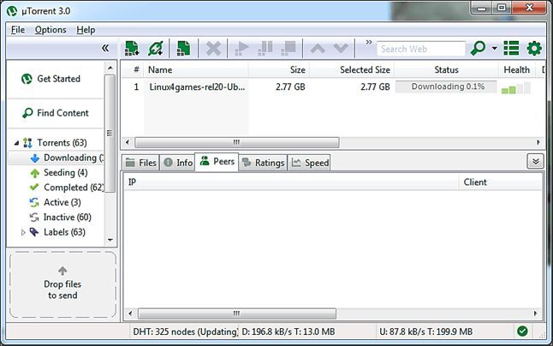Click the sidebar scrollbar up arrow
The image size is (553, 346).
(110, 68)
